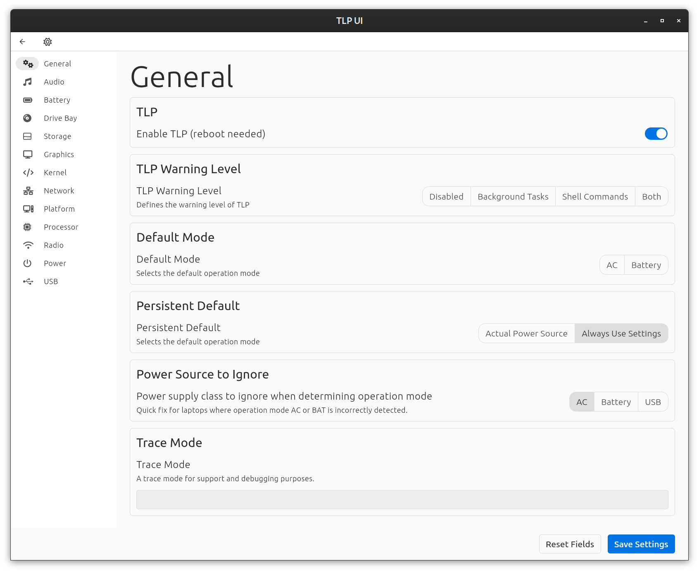Toggle USB in Power Source to Ignore

coord(653,402)
